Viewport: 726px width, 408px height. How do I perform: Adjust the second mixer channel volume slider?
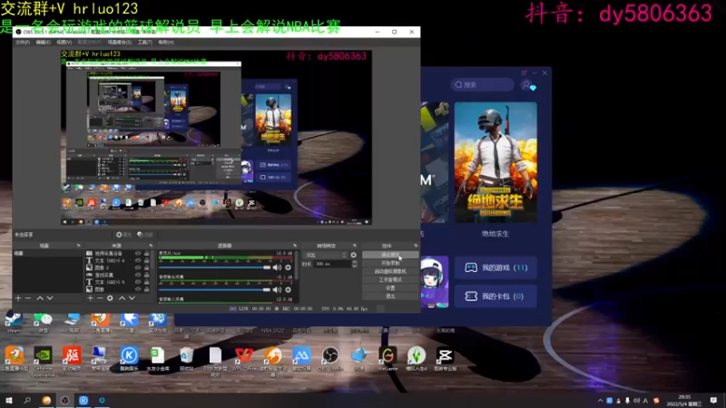(x=214, y=289)
